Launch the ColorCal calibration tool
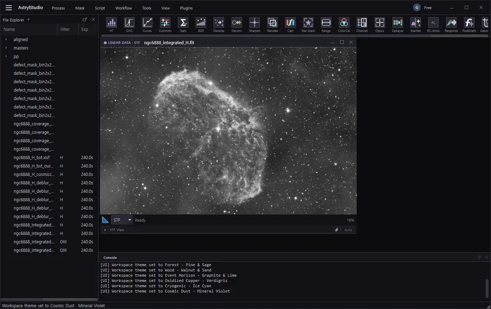This screenshot has height=309, width=491. coord(344,25)
